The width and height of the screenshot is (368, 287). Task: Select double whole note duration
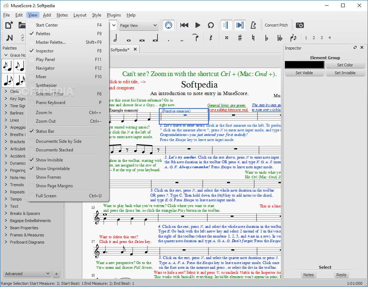click(x=142, y=40)
